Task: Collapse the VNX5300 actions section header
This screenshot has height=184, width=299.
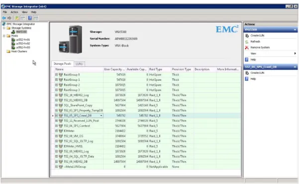Action: point(295,29)
